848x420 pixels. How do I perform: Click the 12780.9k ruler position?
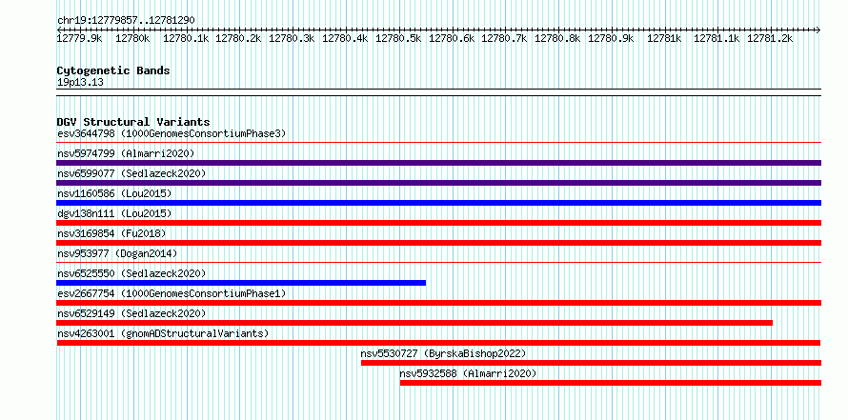(x=611, y=38)
